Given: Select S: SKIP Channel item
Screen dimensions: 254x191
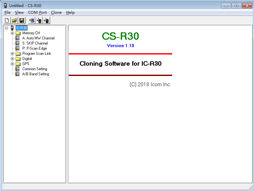Looking at the screenshot, I should coord(35,43).
